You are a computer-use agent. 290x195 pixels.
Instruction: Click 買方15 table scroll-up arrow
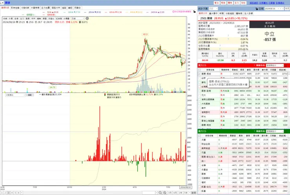(289, 73)
